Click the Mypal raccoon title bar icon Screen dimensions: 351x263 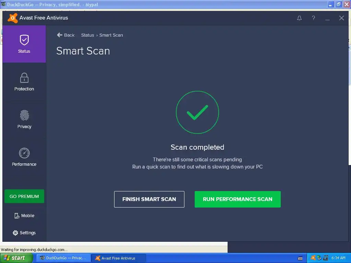[3, 4]
